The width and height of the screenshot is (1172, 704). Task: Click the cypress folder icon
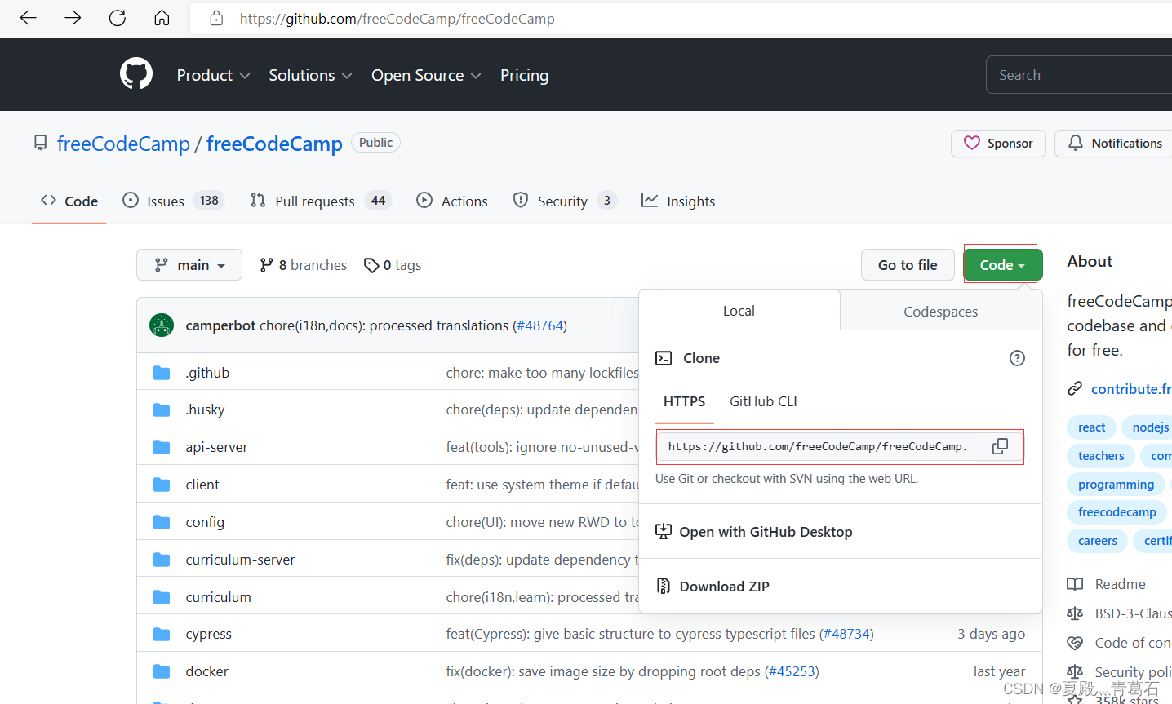(162, 634)
